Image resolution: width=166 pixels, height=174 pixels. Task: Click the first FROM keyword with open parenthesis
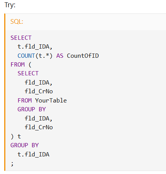(21, 65)
